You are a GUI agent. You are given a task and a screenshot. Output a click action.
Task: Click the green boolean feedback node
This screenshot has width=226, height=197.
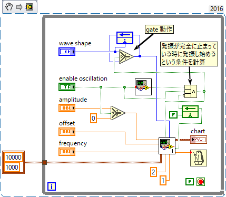click(x=190, y=112)
